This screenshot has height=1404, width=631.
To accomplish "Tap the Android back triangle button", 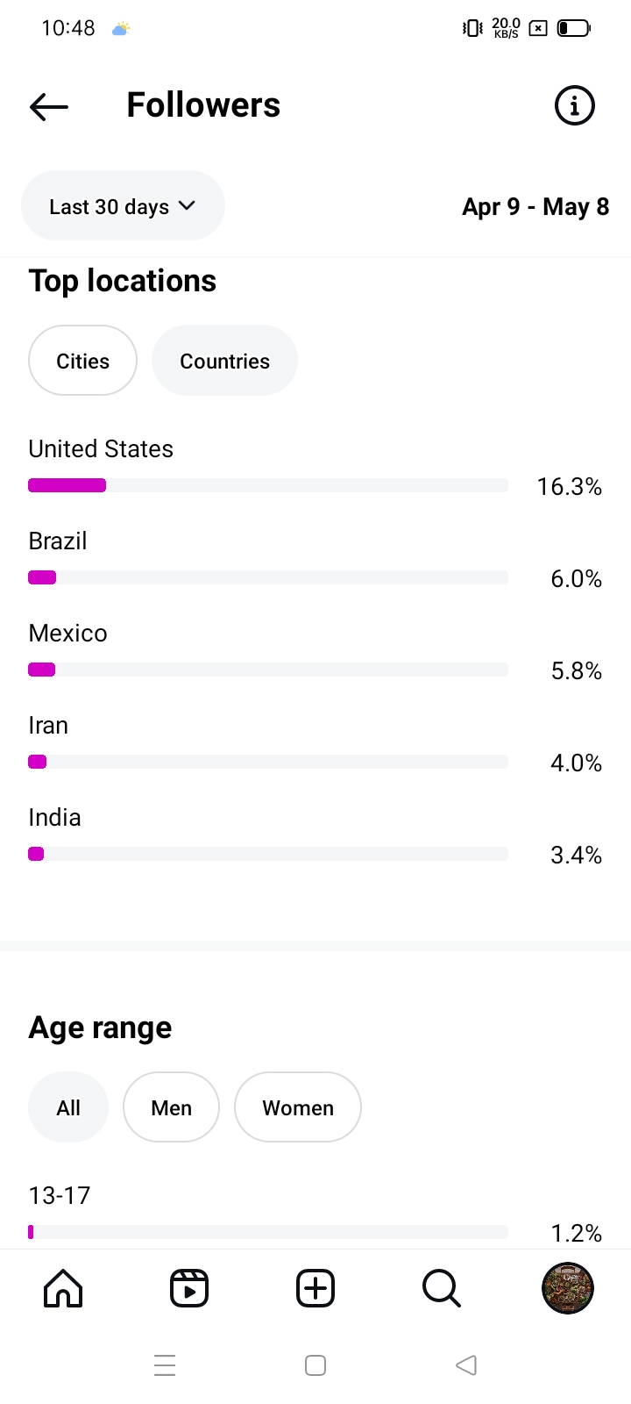I will point(466,1365).
